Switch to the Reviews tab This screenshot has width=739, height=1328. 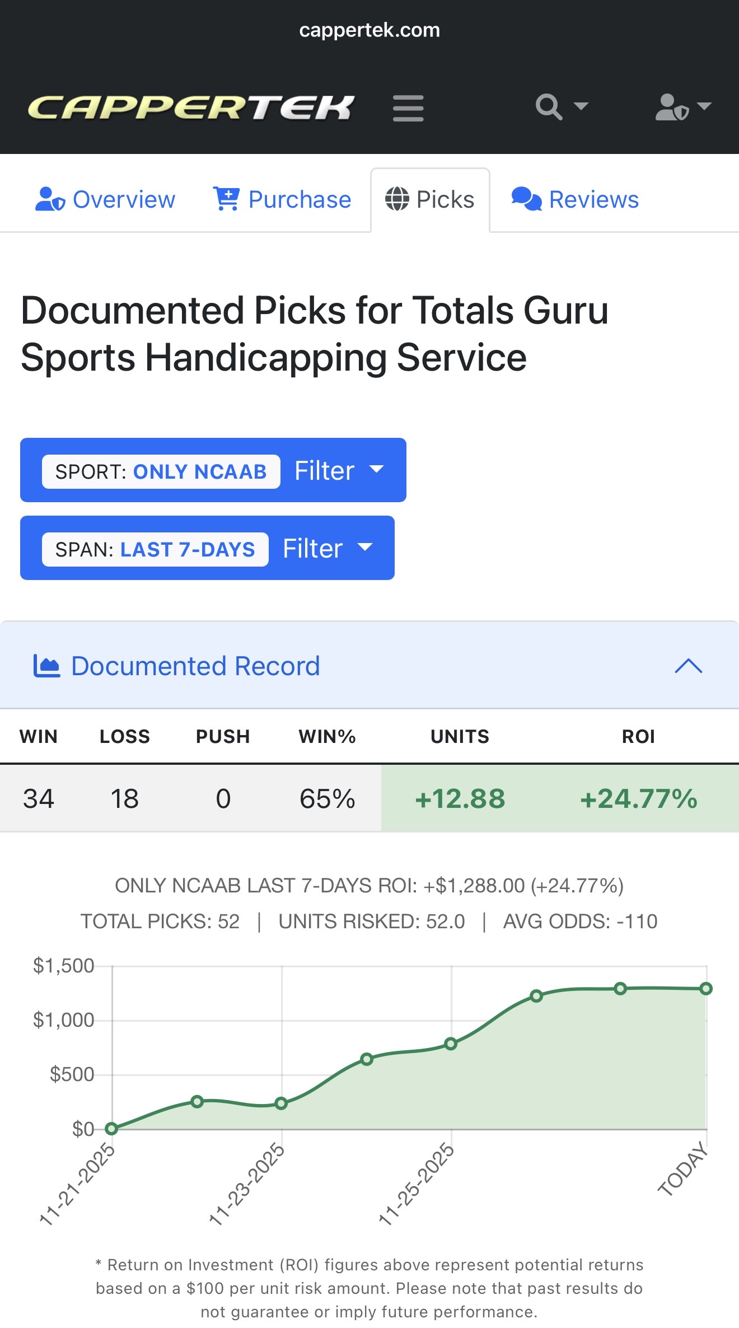[593, 199]
